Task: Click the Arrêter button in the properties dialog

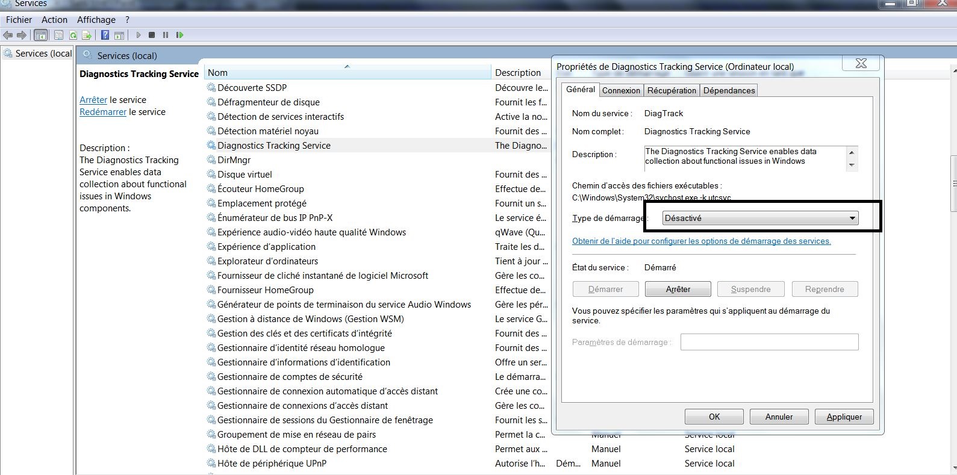Action: (678, 289)
